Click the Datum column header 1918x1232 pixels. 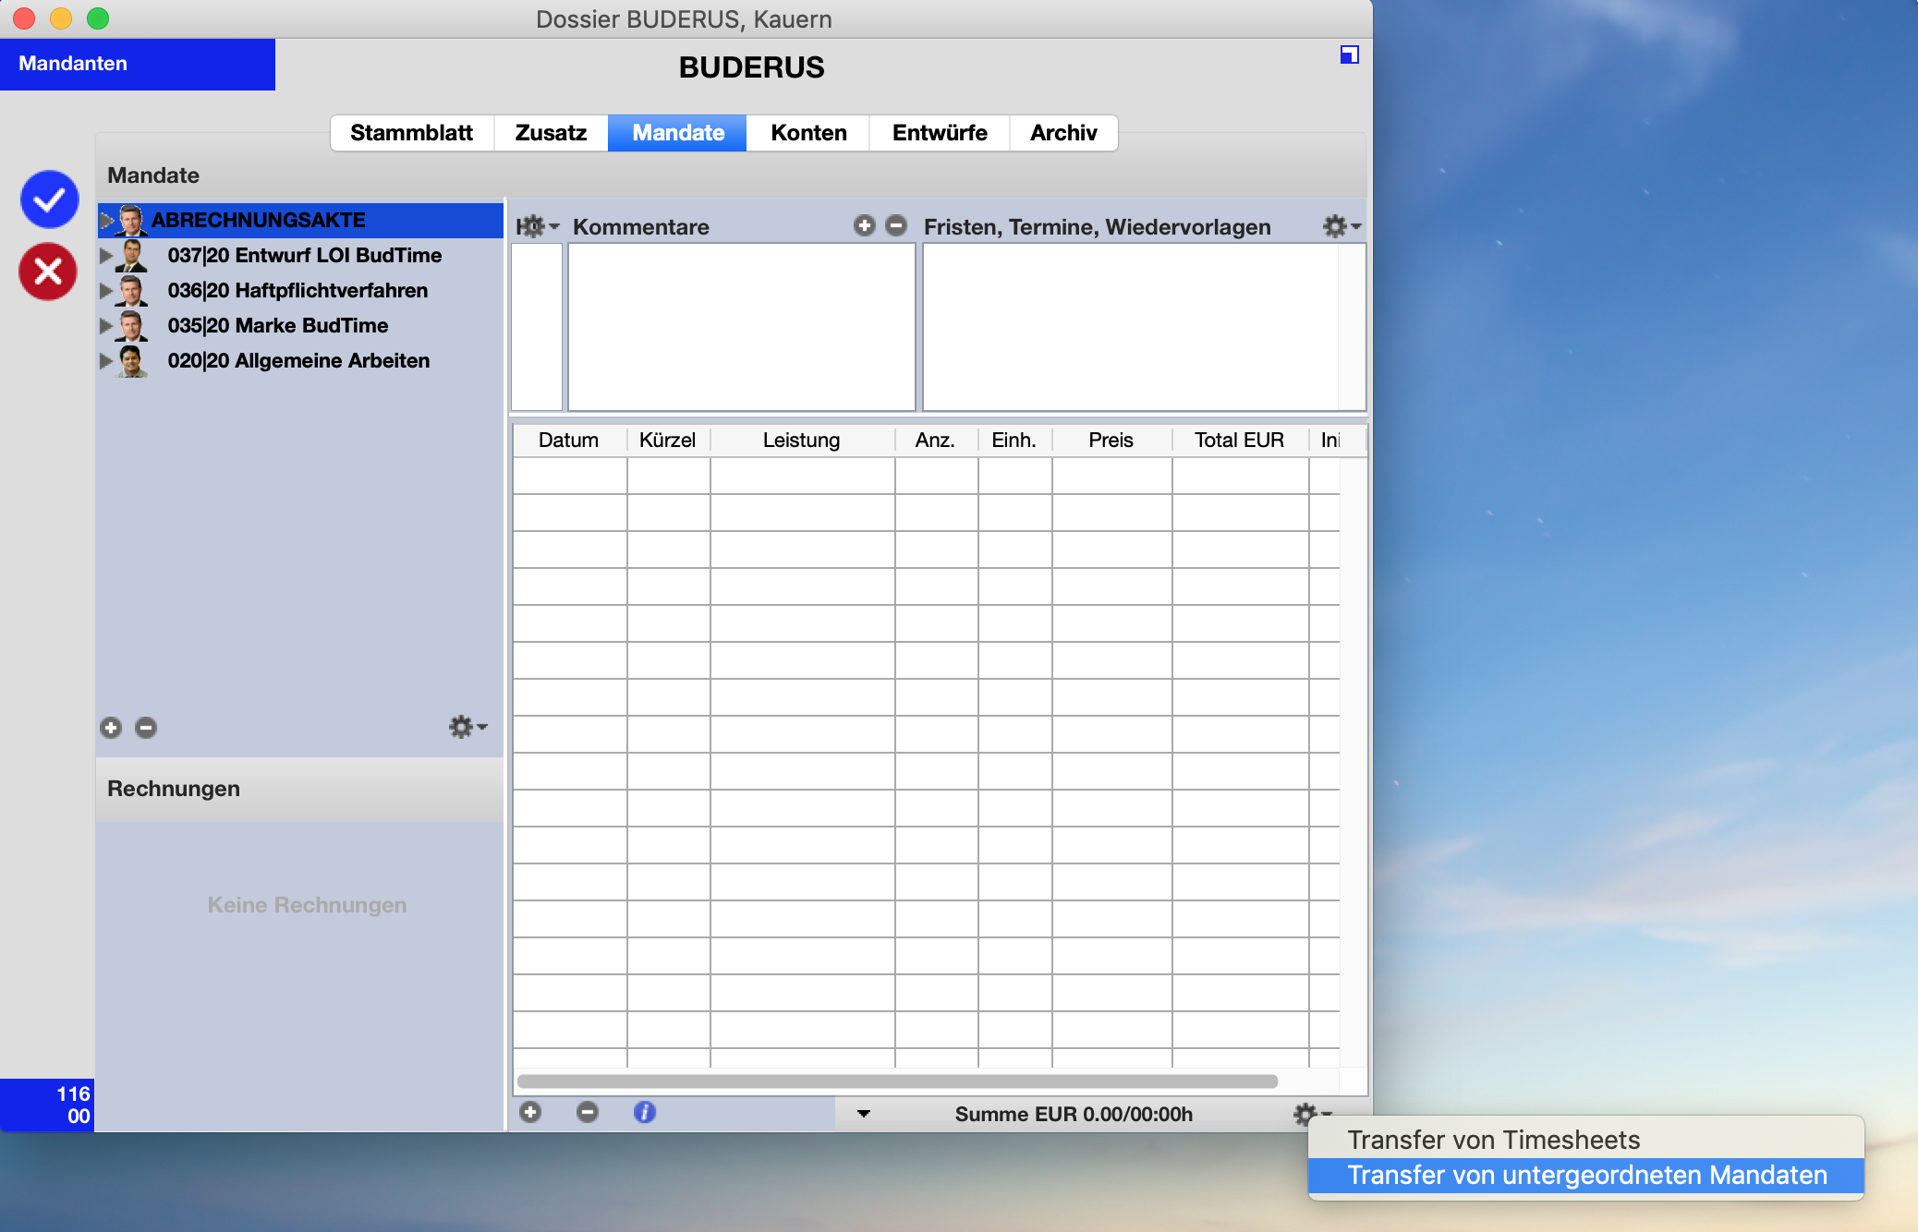tap(569, 440)
